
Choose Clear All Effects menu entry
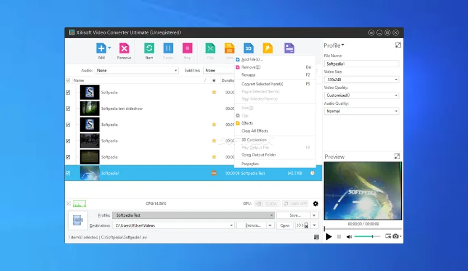tap(275, 130)
